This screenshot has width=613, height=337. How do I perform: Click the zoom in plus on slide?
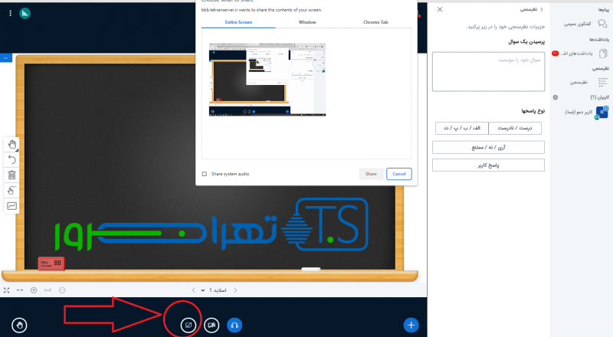33,290
